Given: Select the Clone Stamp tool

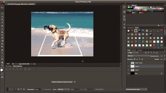Looking at the screenshot, I should point(2,32).
